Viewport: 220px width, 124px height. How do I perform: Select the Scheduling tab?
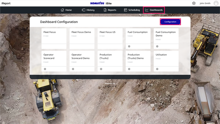click(132, 10)
